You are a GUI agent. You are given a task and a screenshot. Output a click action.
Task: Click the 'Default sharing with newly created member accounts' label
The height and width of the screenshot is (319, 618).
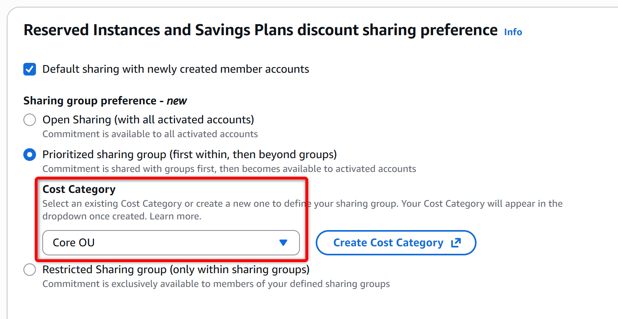click(175, 69)
